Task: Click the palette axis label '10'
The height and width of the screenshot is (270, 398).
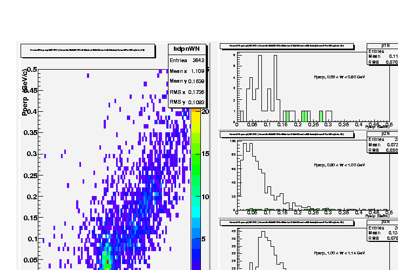Action: point(205,197)
